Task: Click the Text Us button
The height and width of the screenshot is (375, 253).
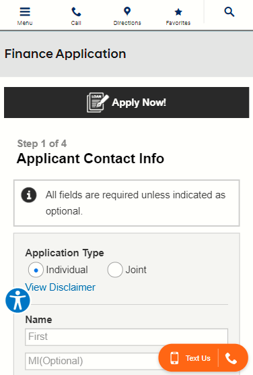Action: tap(190, 358)
